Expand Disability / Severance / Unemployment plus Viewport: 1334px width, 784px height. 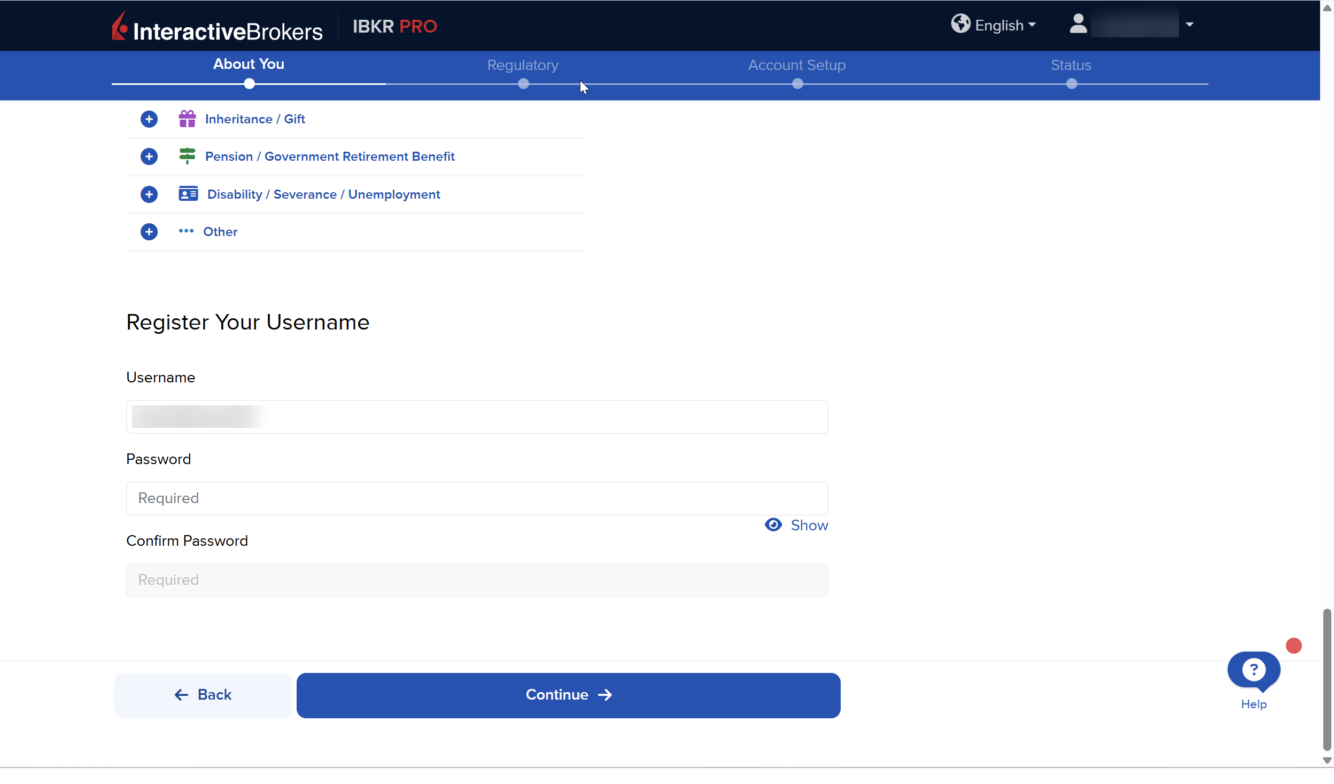coord(149,194)
